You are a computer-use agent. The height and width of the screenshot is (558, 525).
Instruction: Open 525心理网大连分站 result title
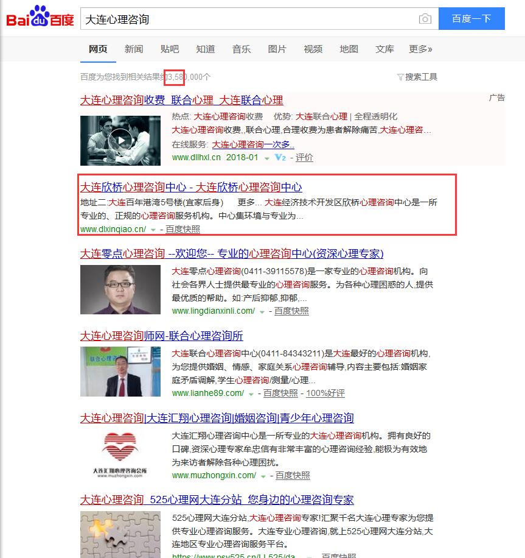click(217, 500)
